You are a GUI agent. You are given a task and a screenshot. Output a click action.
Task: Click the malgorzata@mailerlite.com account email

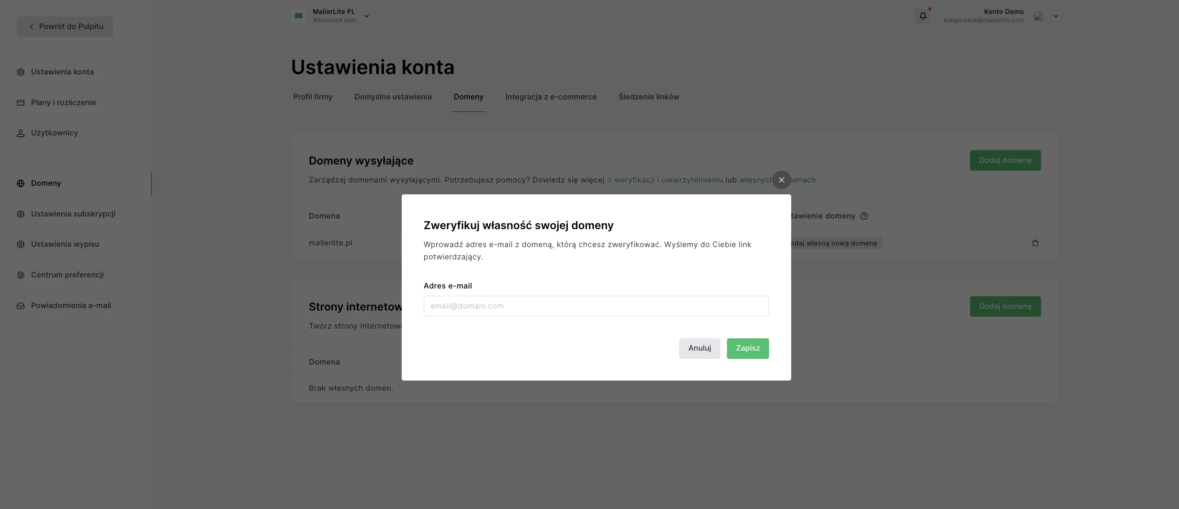983,20
